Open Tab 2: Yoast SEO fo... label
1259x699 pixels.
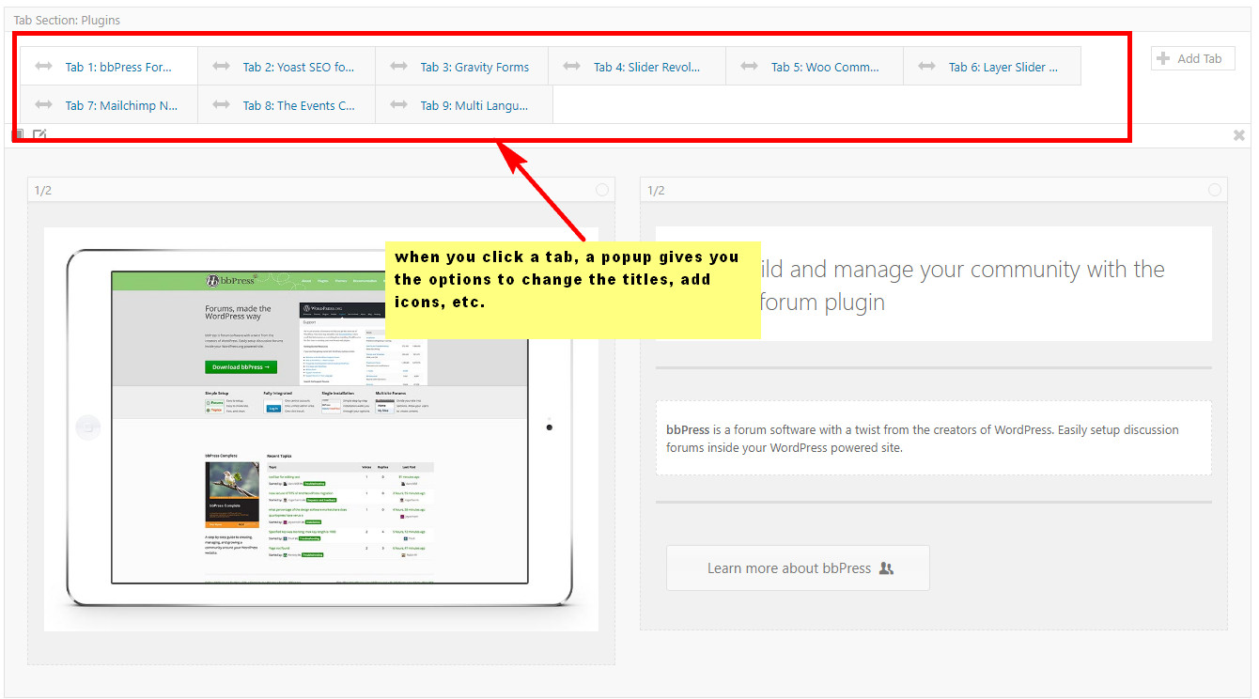299,67
